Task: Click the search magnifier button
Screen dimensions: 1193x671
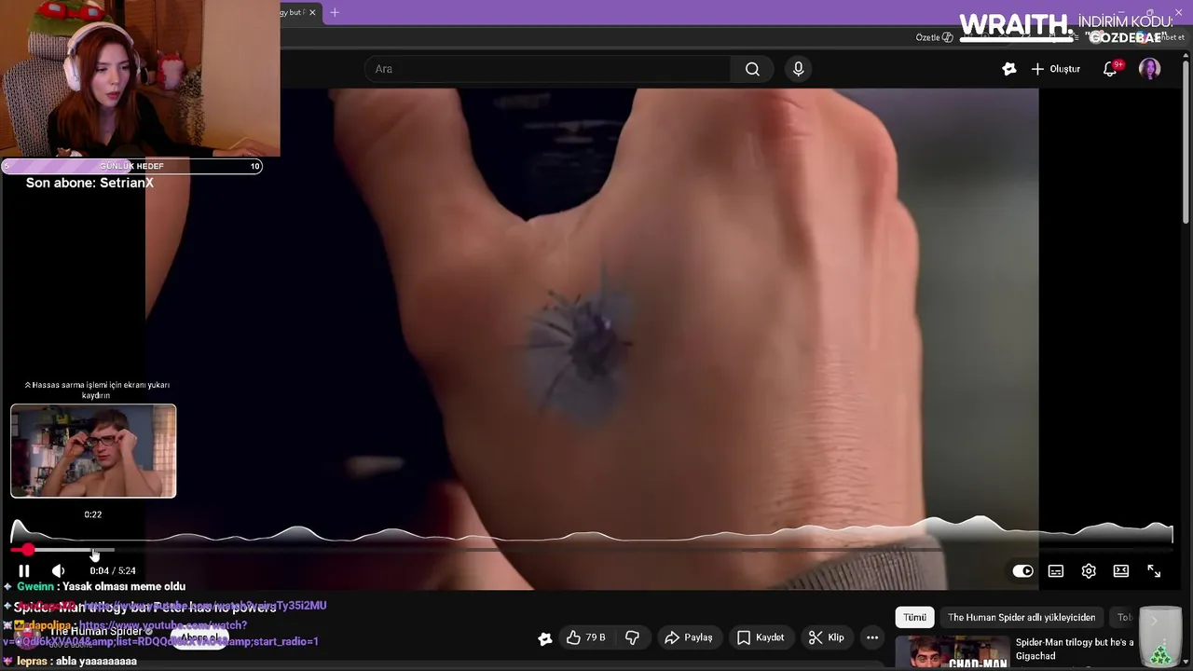Action: (x=752, y=69)
